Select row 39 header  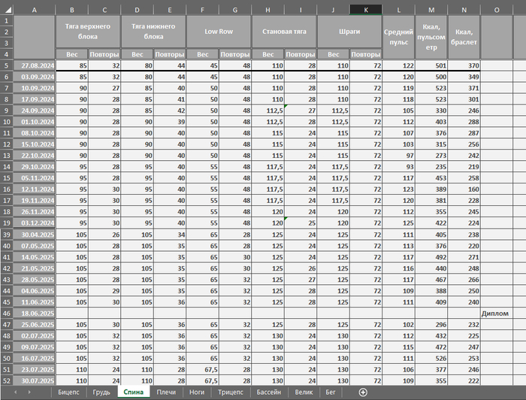pos(7,235)
